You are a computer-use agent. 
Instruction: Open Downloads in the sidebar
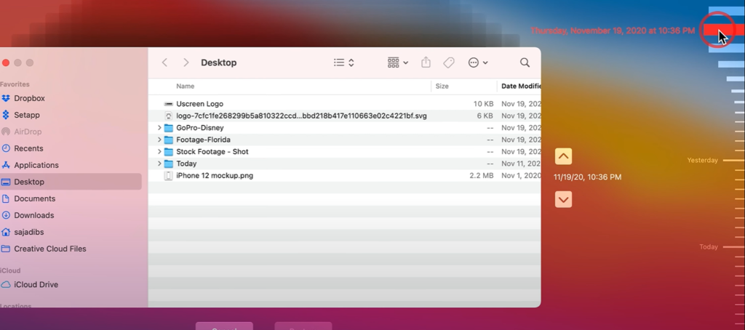[x=33, y=215]
